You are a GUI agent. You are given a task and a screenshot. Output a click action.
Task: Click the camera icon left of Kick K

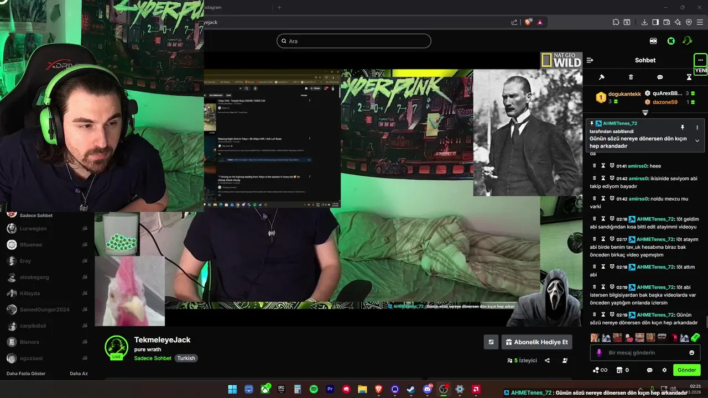653,41
